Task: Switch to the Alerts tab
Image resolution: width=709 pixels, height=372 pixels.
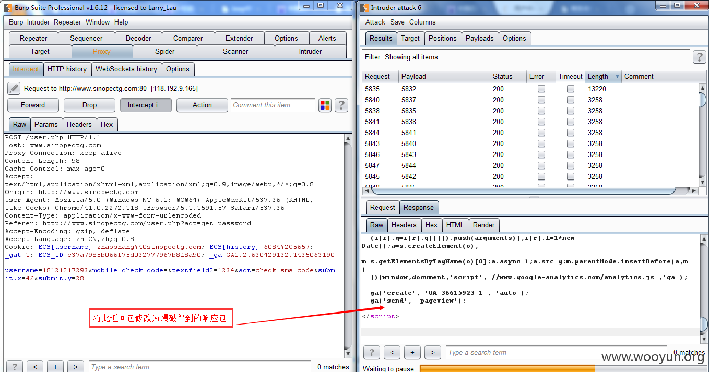Action: [x=327, y=38]
